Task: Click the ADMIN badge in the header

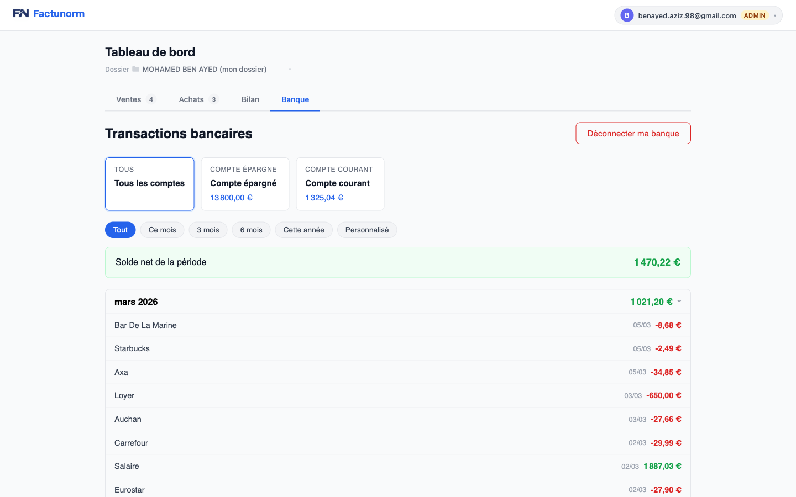Action: click(x=754, y=15)
